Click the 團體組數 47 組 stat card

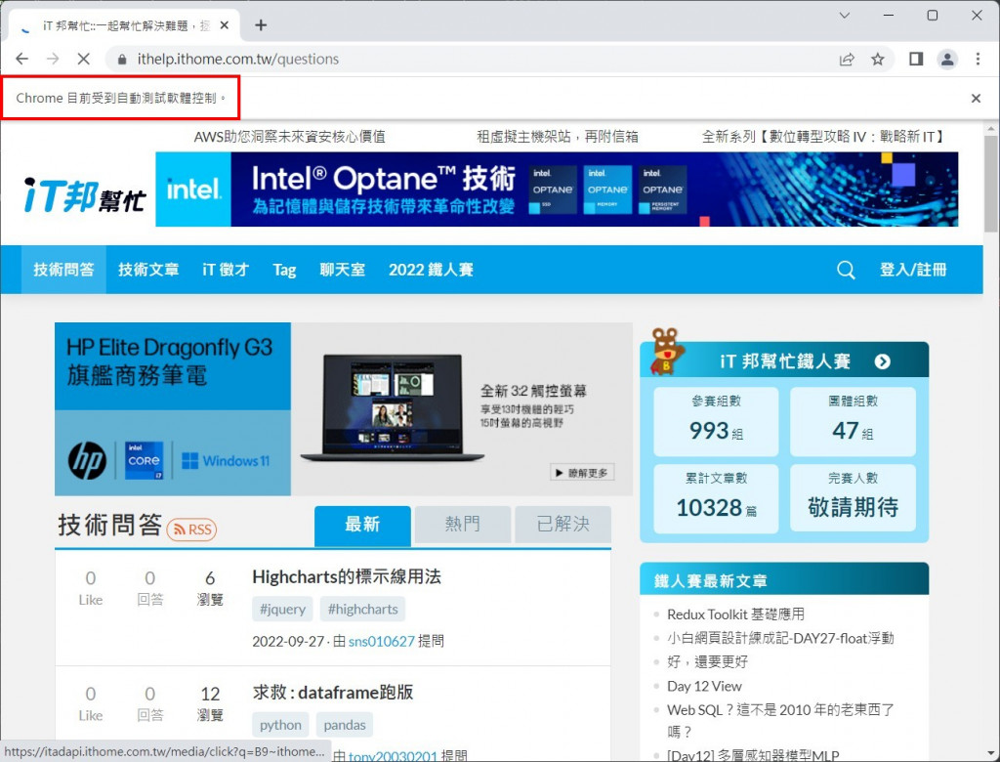pyautogui.click(x=853, y=421)
